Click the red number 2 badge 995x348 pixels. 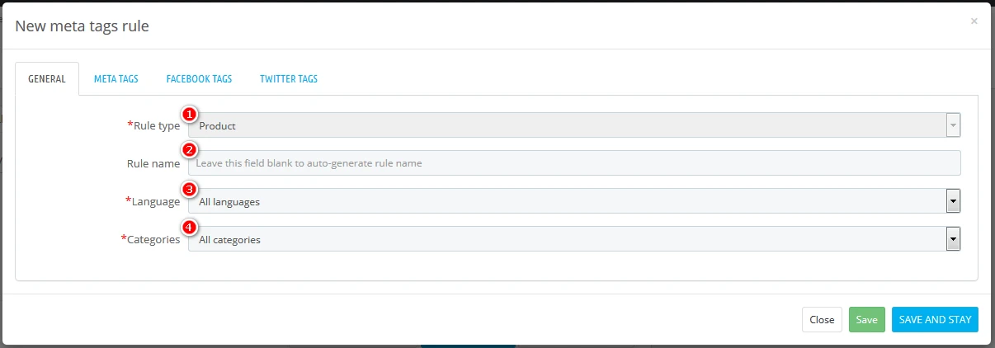(x=189, y=150)
